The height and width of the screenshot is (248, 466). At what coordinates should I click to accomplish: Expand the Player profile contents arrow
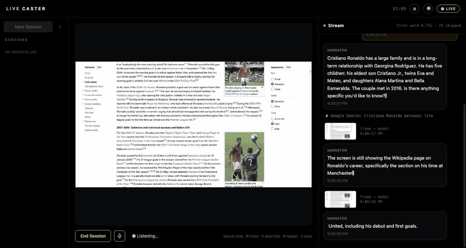tap(83, 91)
